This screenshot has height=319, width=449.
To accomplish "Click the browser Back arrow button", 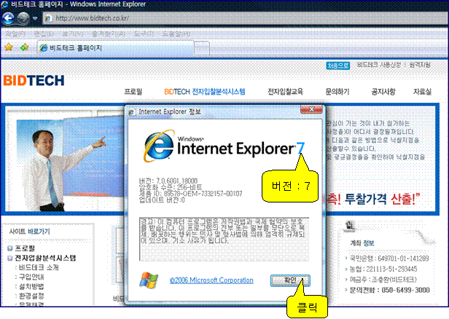I will [8, 18].
